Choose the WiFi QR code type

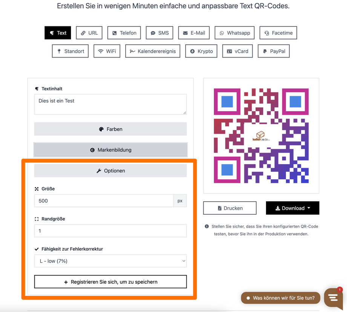(x=107, y=51)
